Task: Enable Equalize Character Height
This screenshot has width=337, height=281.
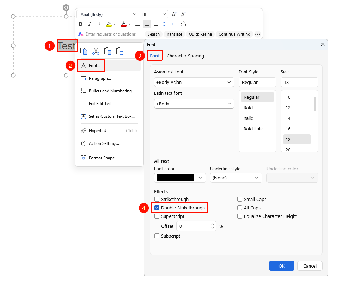Action: pyautogui.click(x=240, y=216)
